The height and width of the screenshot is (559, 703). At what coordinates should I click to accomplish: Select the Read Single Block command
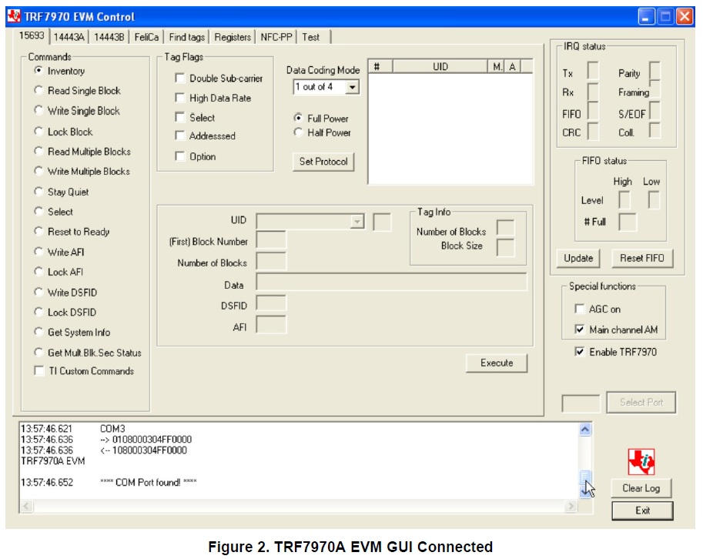pyautogui.click(x=39, y=91)
